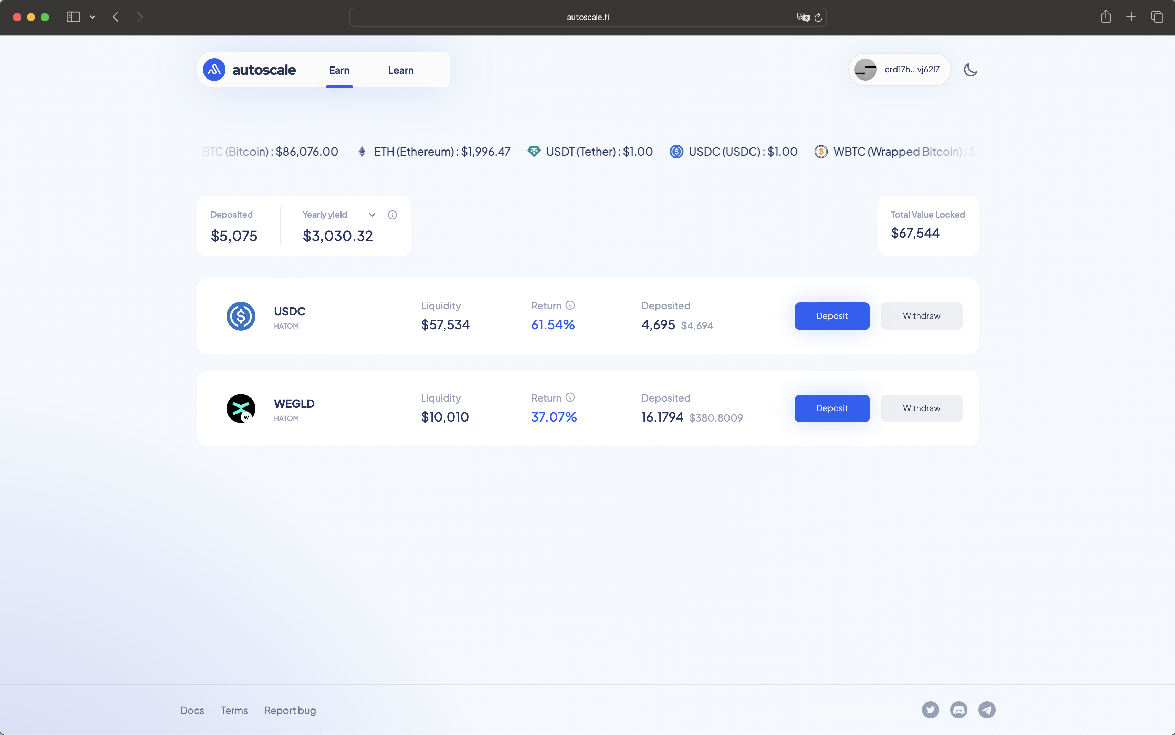Click WEGLD deposited amount 16.1794

tap(662, 417)
